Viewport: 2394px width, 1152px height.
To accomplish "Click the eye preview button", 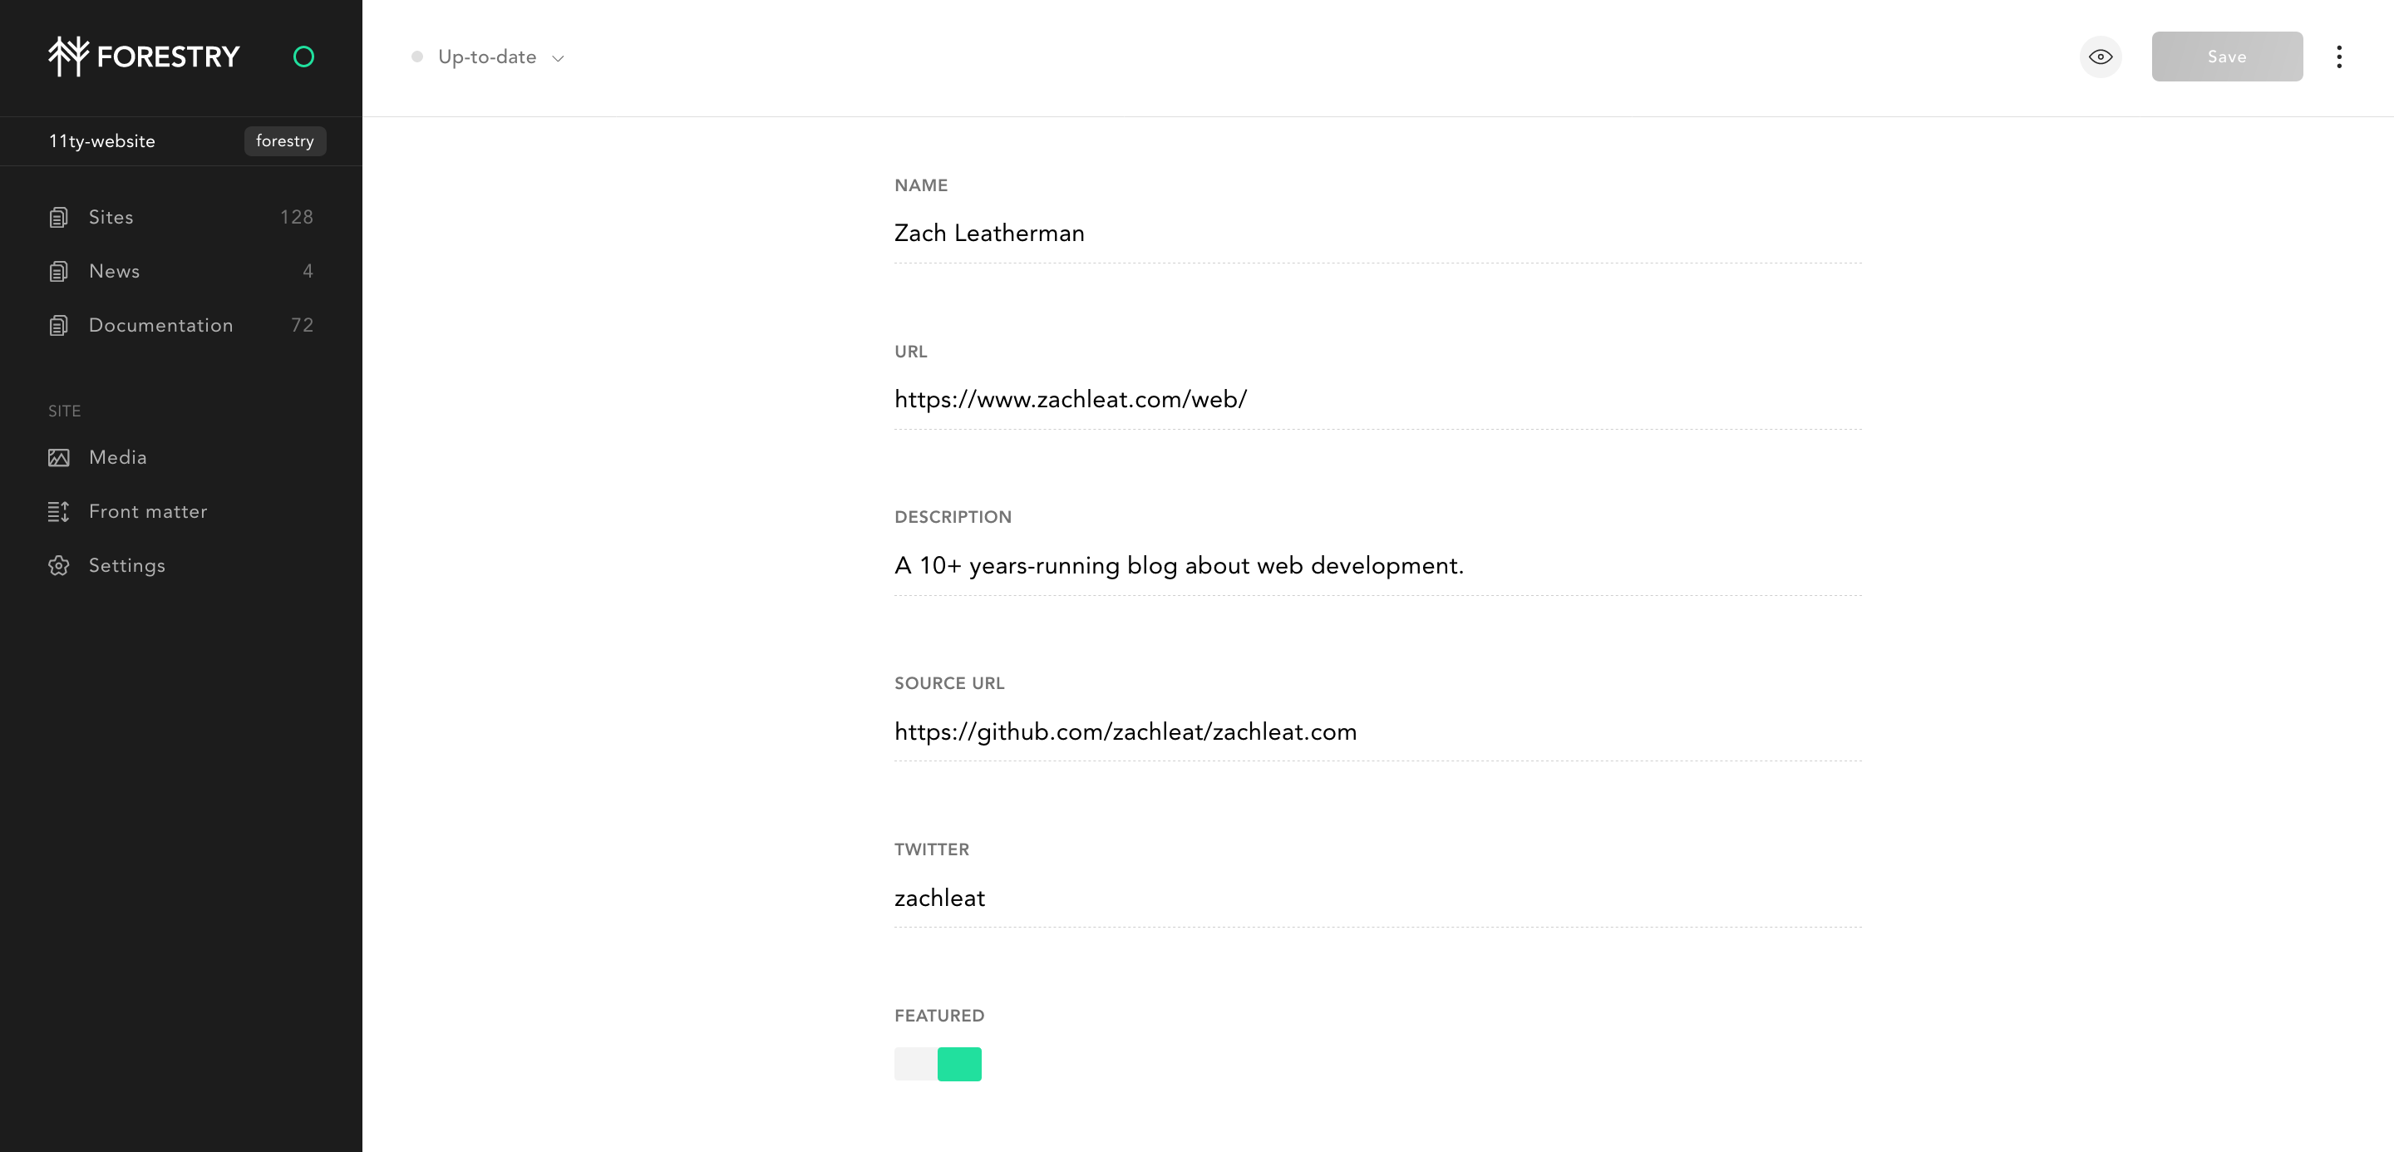I will point(2101,57).
